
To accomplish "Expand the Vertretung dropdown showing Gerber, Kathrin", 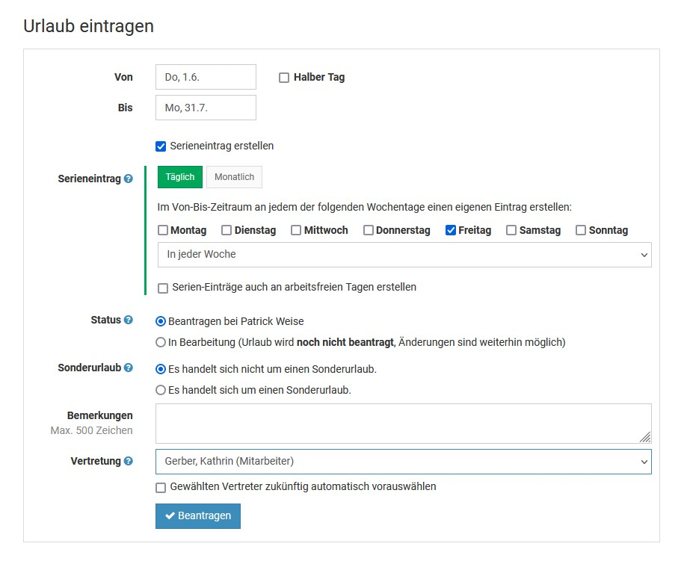I will coord(404,462).
